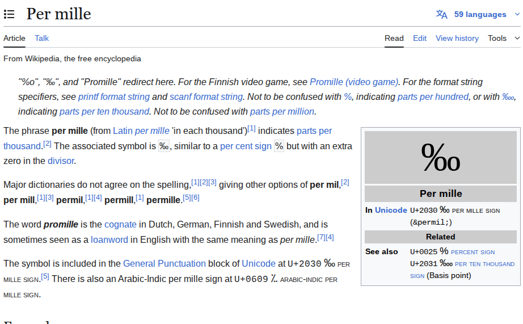The image size is (523, 324).
Task: Click the per cent sign link
Action: (246, 146)
